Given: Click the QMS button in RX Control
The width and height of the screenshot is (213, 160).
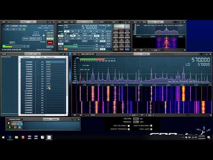Looking at the screenshot, I should (x=61, y=41).
